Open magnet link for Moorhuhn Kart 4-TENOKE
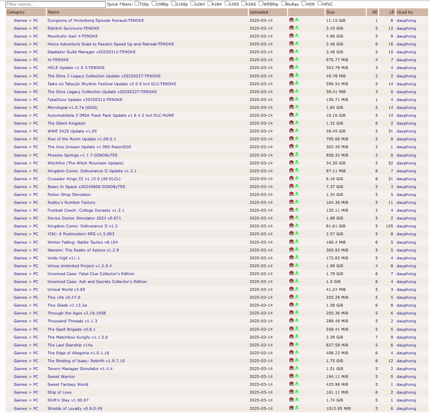The height and width of the screenshot is (414, 430). click(x=291, y=36)
